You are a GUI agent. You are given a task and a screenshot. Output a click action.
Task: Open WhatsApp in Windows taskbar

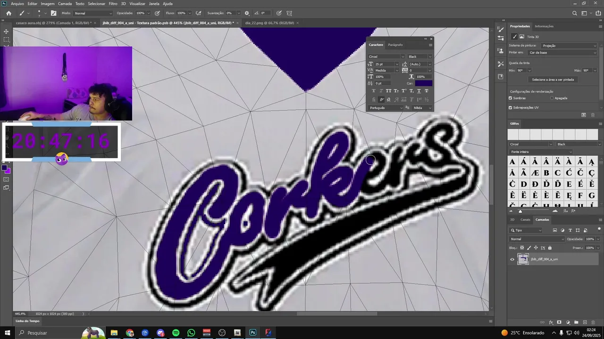[x=191, y=332]
